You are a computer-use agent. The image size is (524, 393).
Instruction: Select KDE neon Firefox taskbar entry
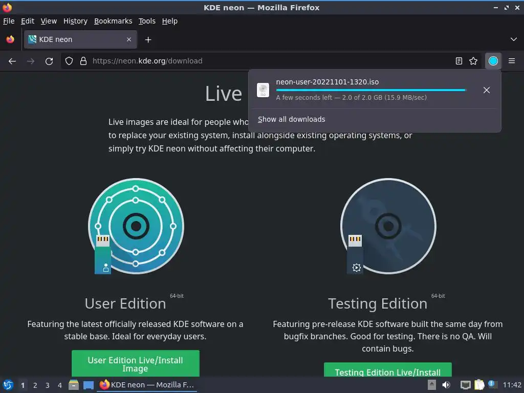(147, 385)
